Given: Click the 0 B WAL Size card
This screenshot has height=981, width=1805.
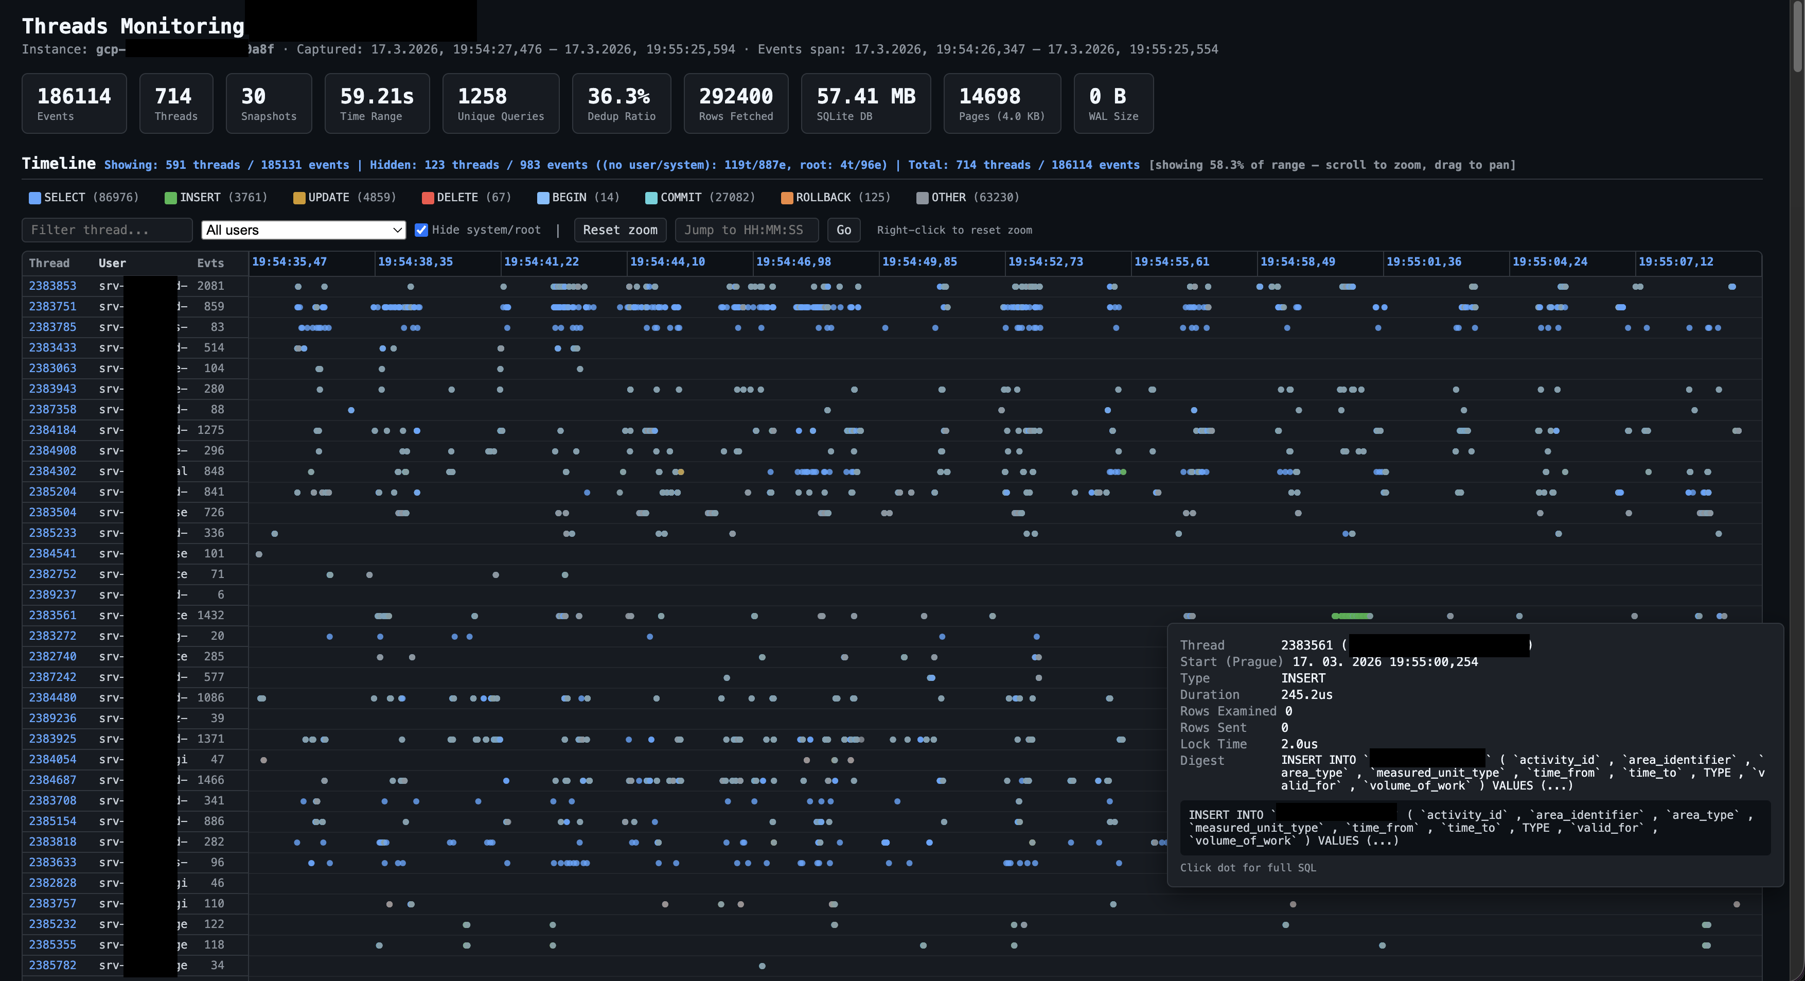Looking at the screenshot, I should pos(1113,103).
